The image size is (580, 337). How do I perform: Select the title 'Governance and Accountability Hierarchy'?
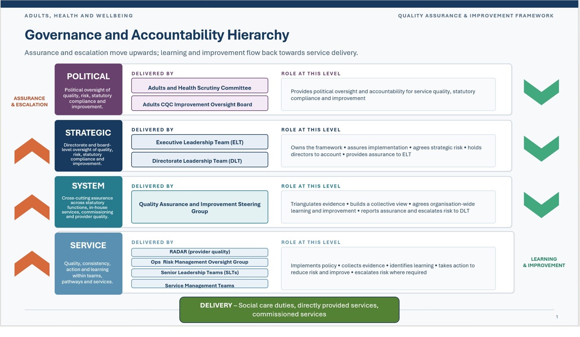[x=157, y=35]
